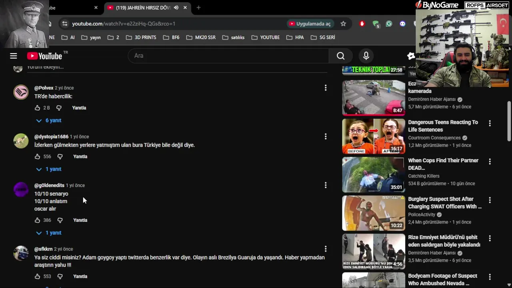Click the page vertical scrollbar thumb

[509, 121]
